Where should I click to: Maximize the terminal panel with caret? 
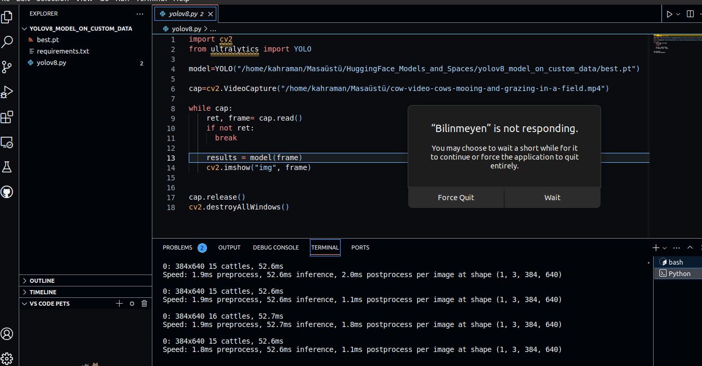[690, 248]
